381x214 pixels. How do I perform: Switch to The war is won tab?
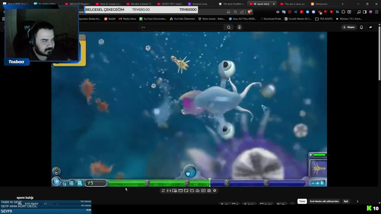293,4
